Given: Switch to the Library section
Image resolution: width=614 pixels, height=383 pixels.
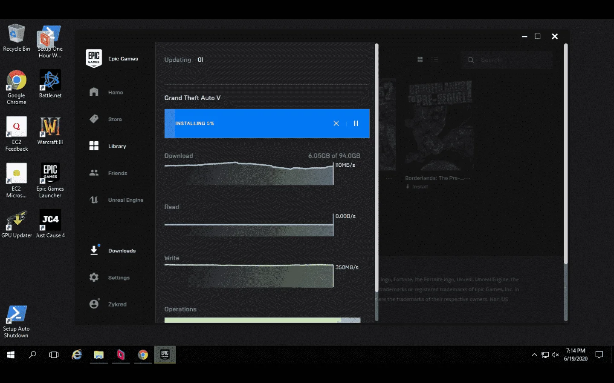Looking at the screenshot, I should tap(117, 146).
